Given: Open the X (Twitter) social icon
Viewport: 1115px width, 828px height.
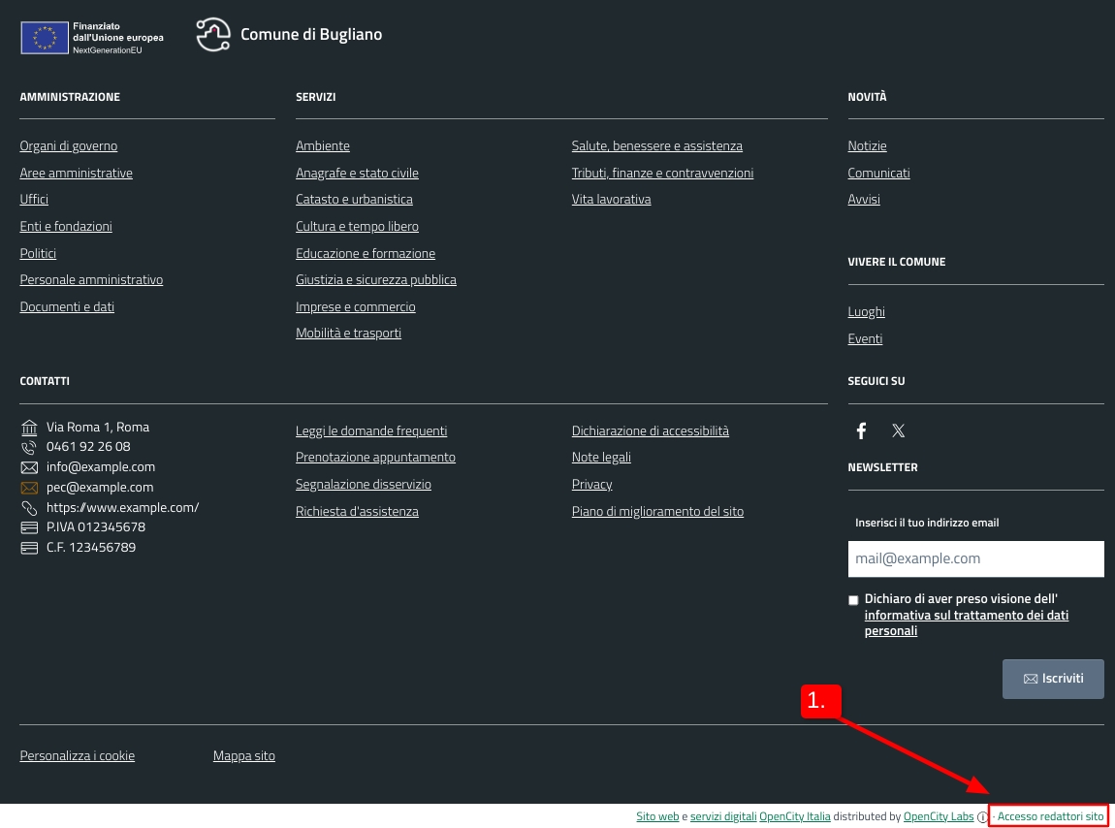Looking at the screenshot, I should (x=899, y=430).
